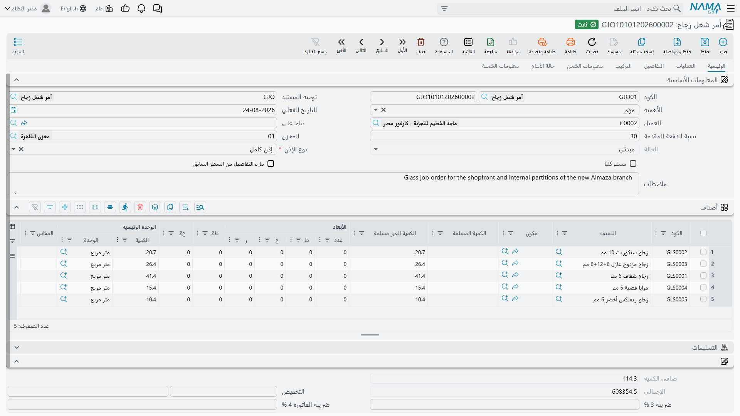
Task: Click clear-filter icon in the items toolbar
Action: (35, 207)
